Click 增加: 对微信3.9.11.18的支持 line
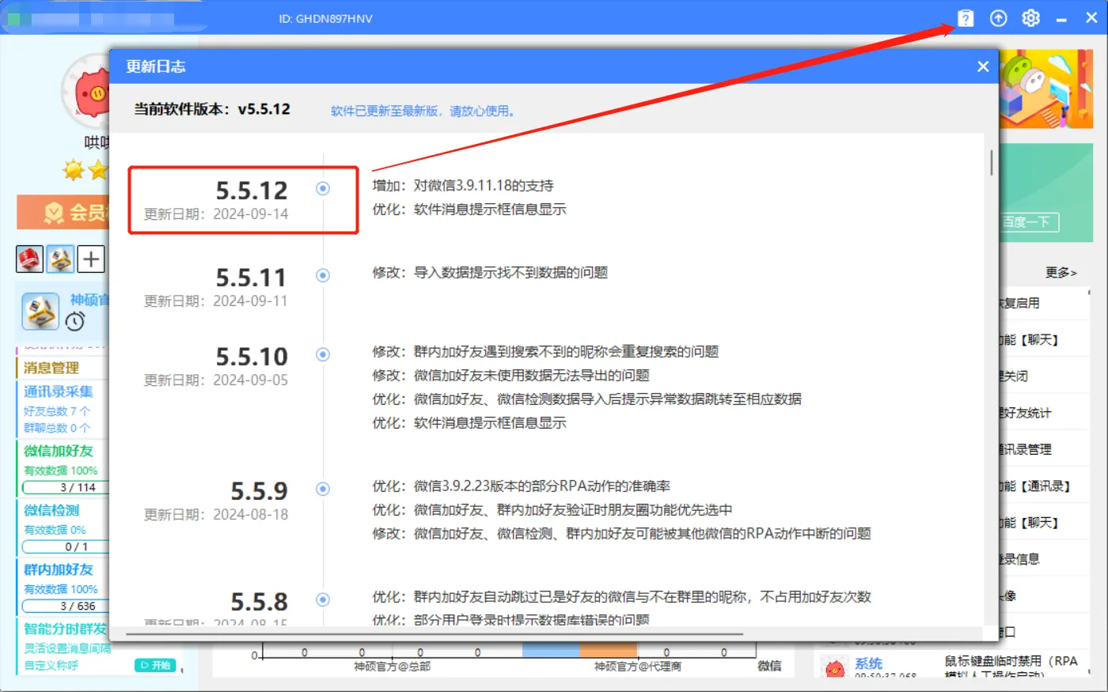Screen dimensions: 1108x692 (x=463, y=186)
